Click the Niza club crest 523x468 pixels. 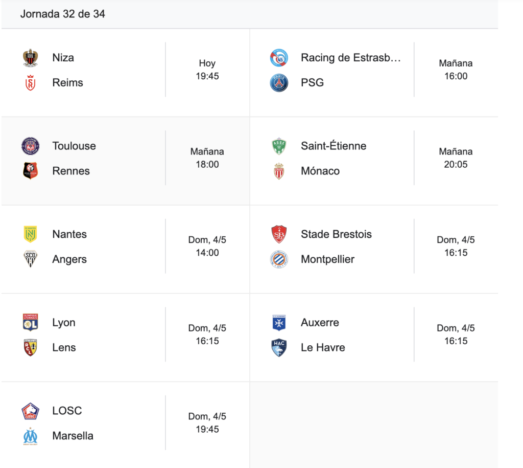click(30, 58)
